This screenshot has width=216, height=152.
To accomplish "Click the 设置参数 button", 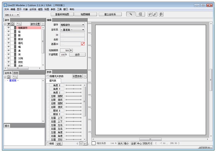I will click(x=77, y=76).
